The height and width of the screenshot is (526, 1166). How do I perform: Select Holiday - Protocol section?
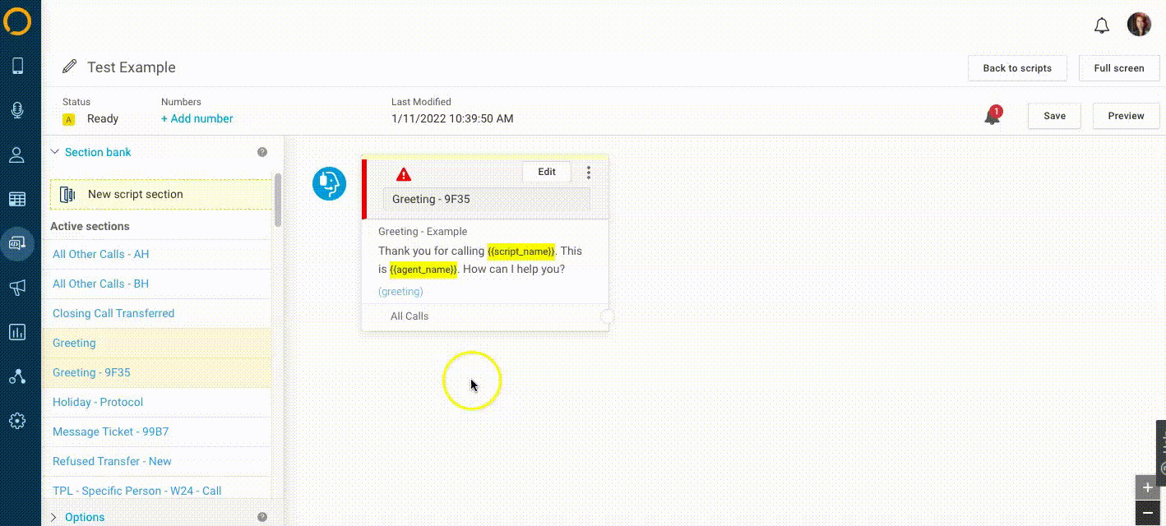[x=98, y=402]
